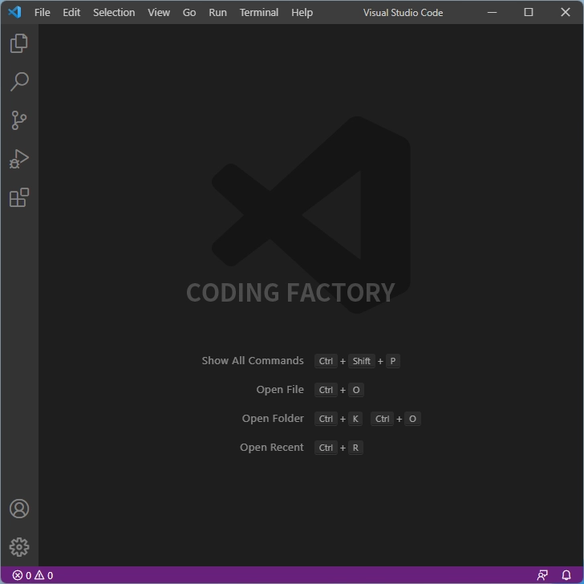The image size is (584, 584).
Task: Open the File menu
Action: click(42, 13)
